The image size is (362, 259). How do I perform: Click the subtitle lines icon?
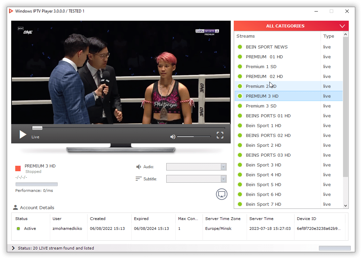[138, 179]
